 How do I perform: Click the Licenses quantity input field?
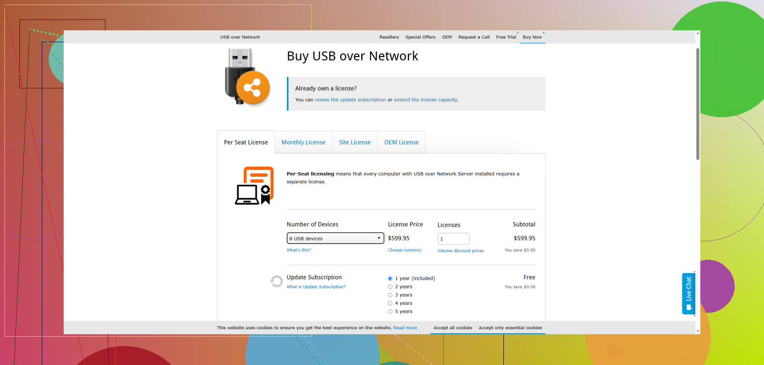tap(453, 239)
